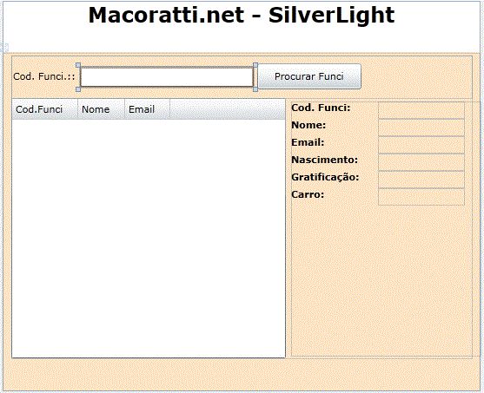Click the top-right resize handle of textbox
This screenshot has height=393, width=484.
tap(255, 65)
